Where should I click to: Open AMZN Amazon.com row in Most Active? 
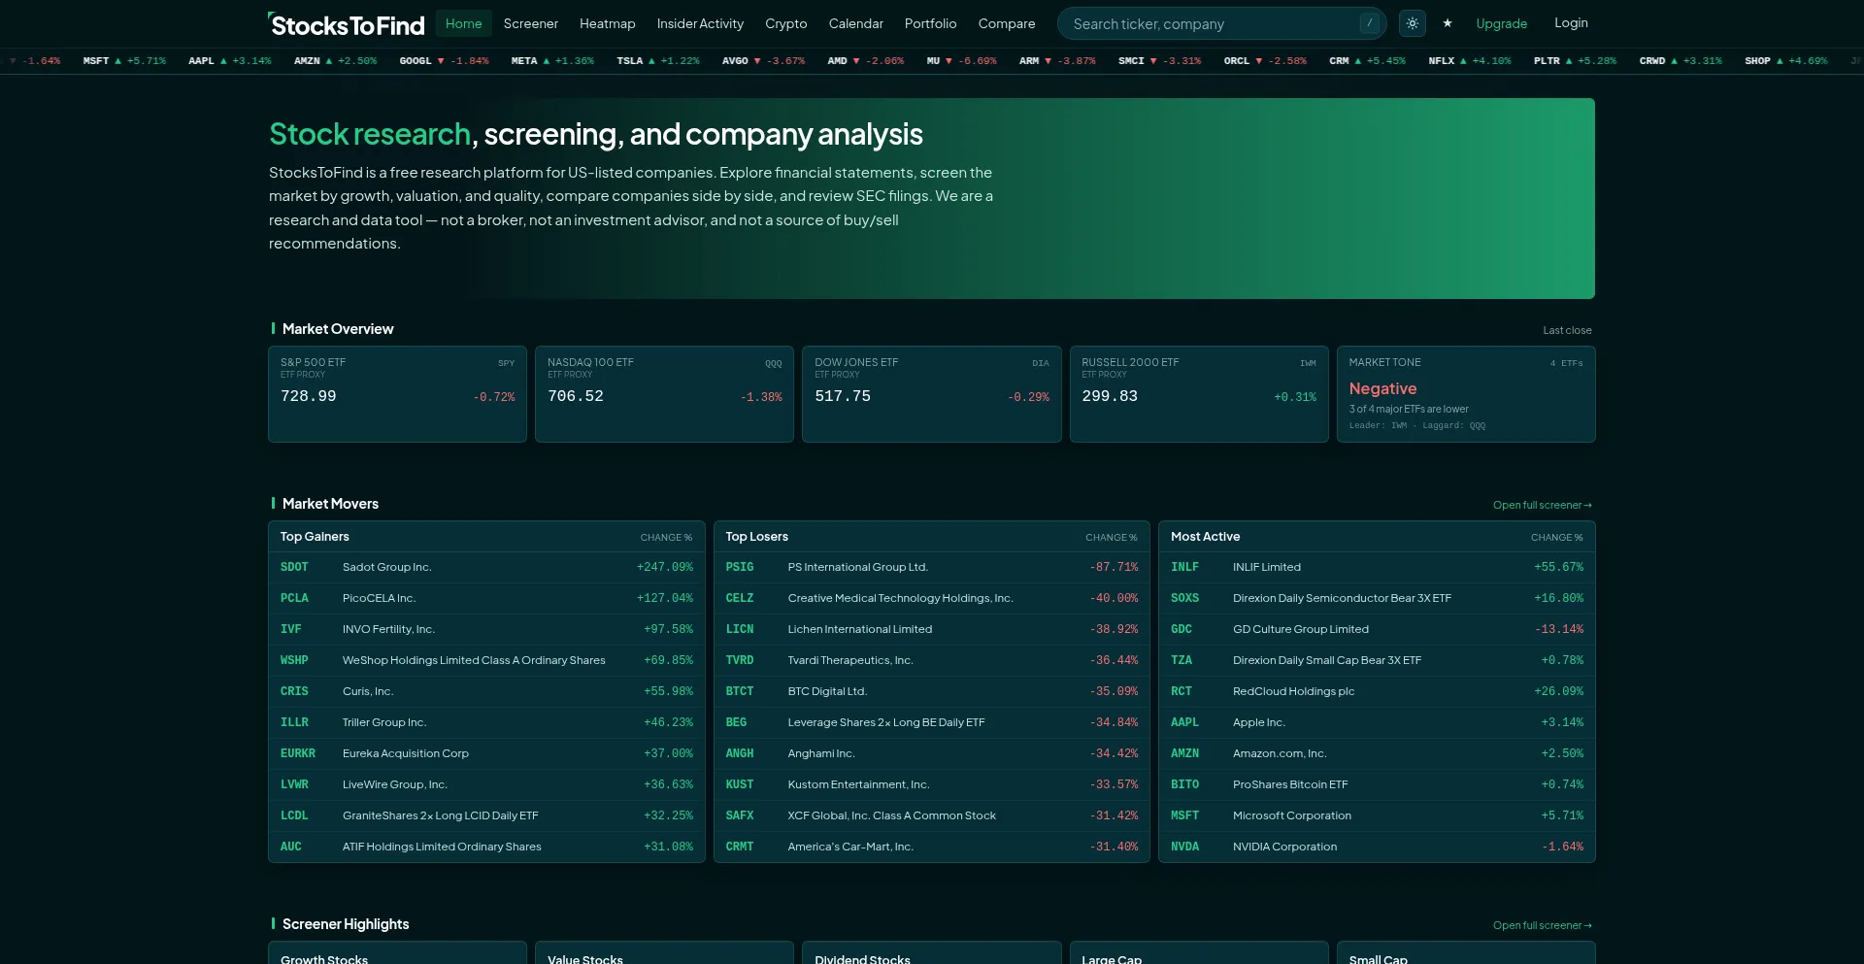click(x=1377, y=753)
